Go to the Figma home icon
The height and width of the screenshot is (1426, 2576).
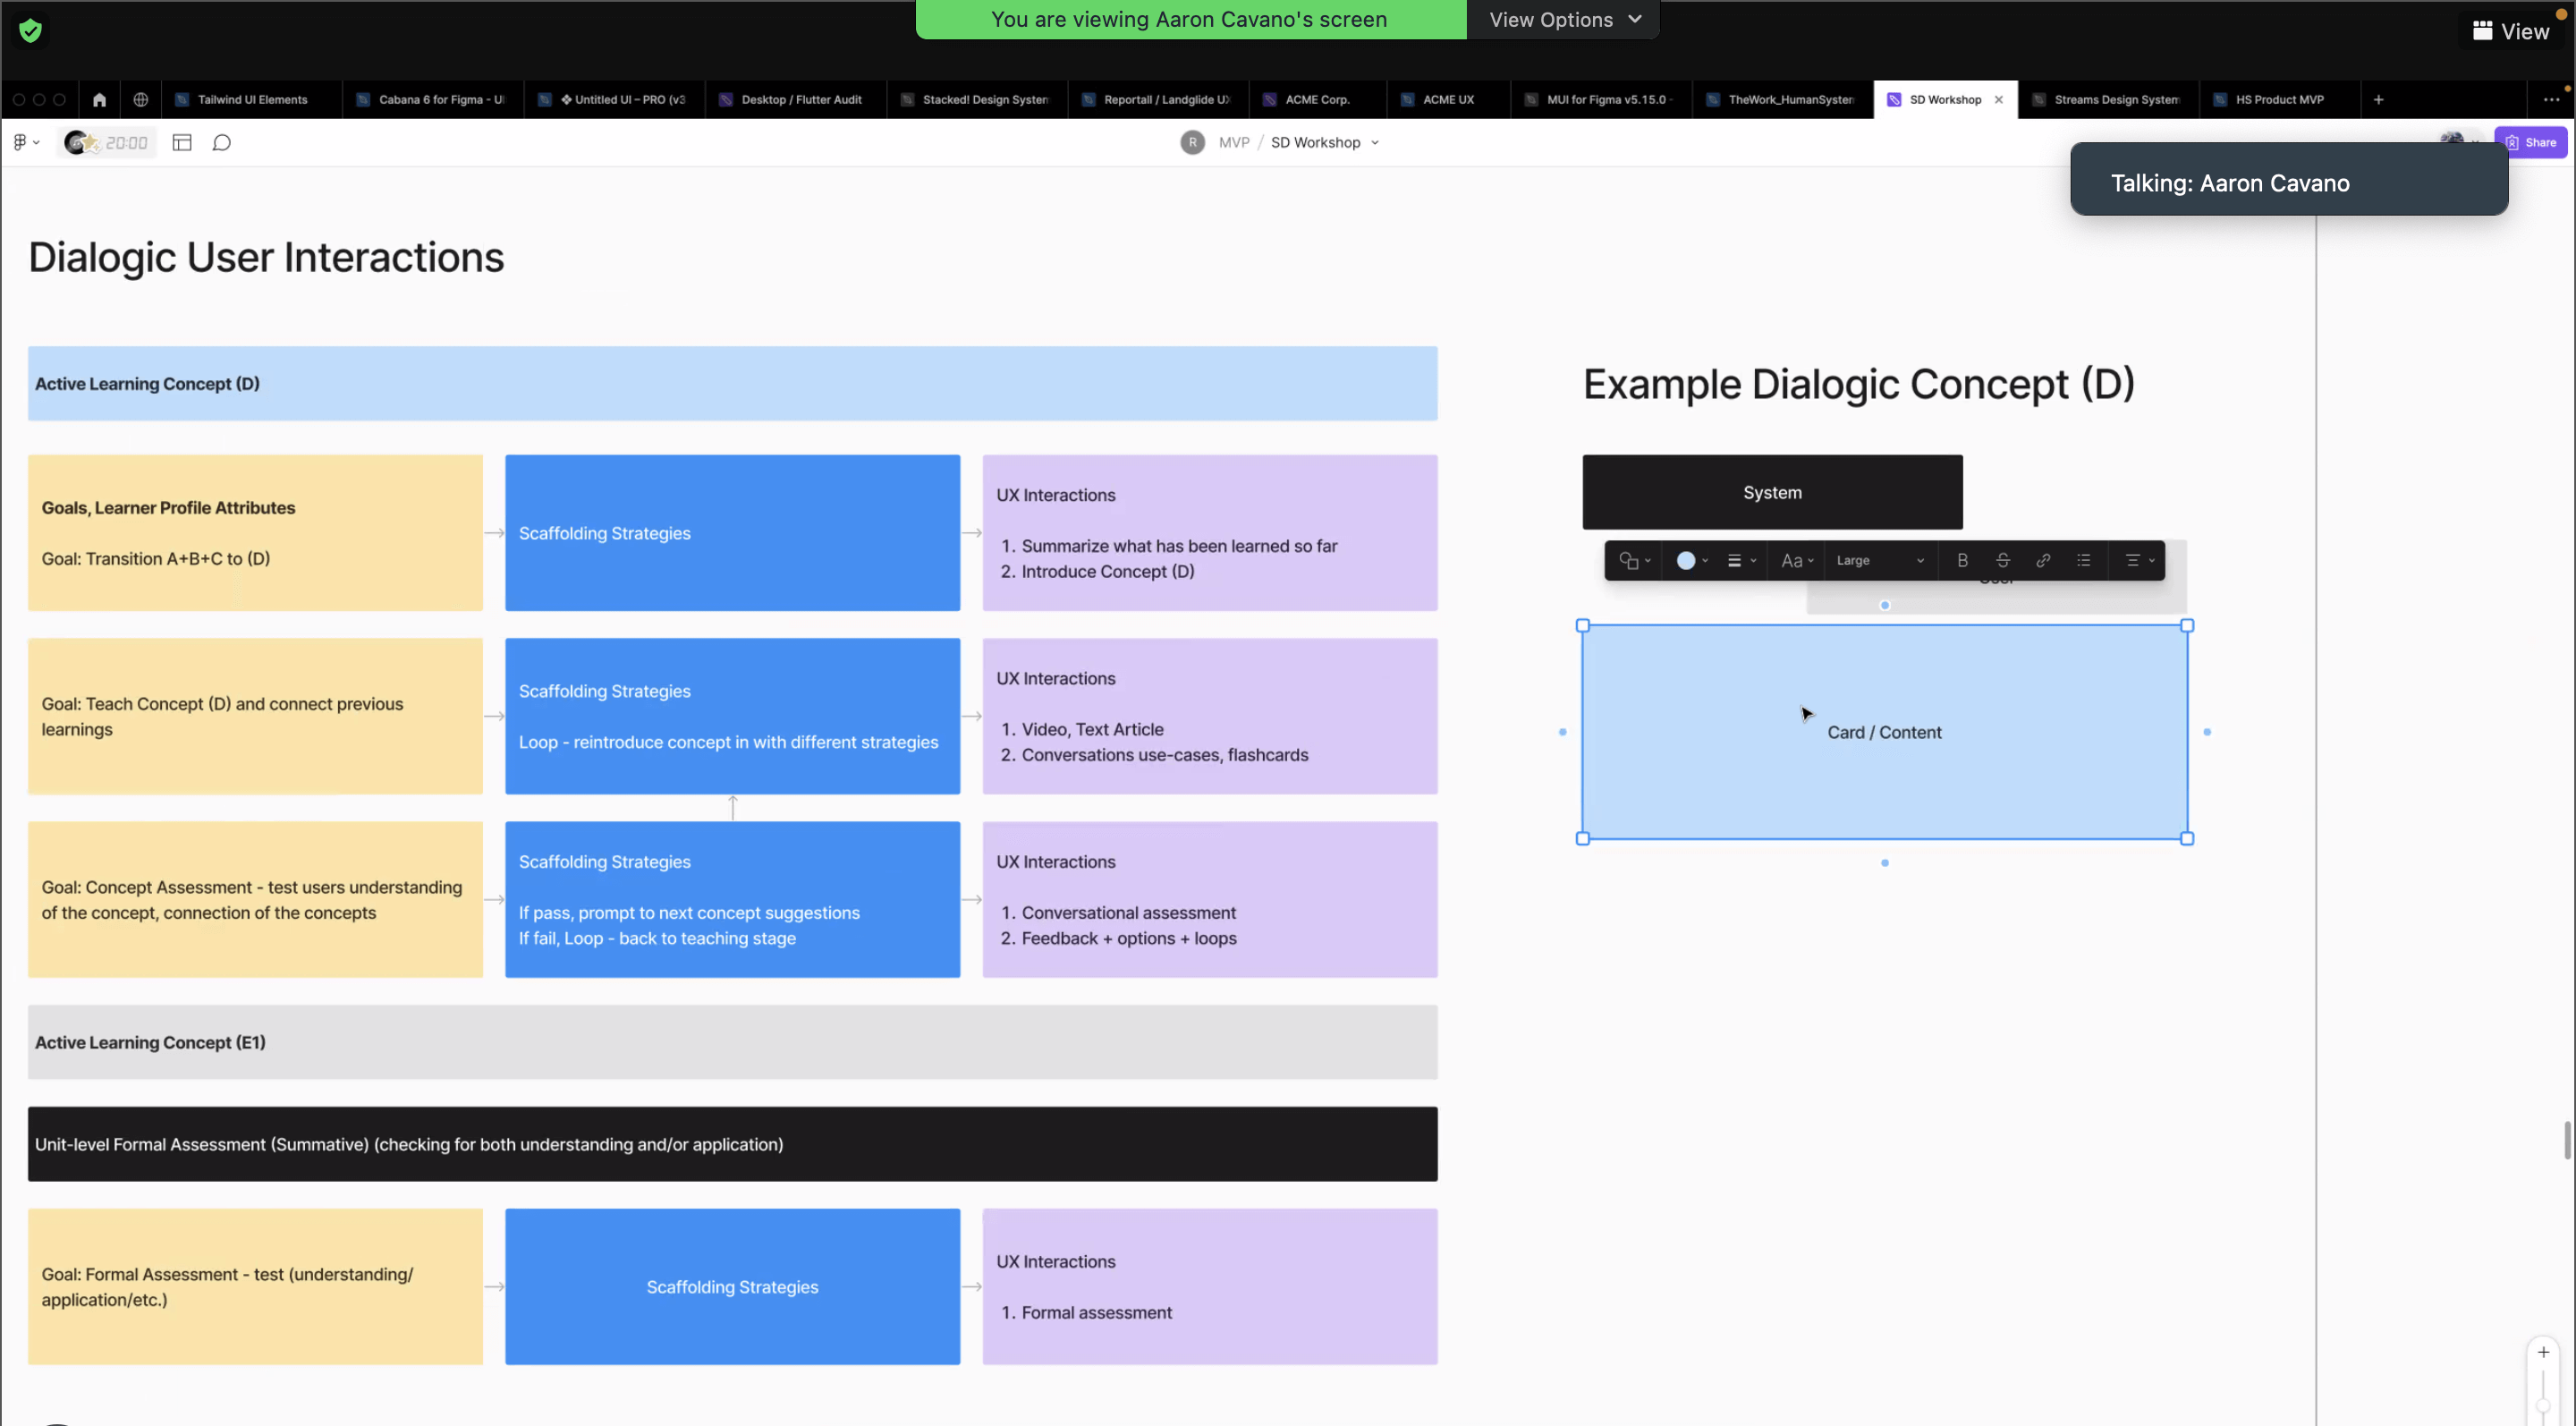pyautogui.click(x=99, y=100)
